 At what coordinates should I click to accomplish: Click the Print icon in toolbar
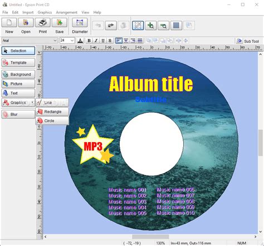pyautogui.click(x=43, y=23)
